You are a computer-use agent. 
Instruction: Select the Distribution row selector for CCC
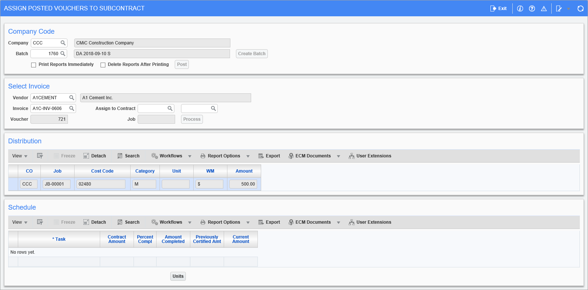point(13,184)
